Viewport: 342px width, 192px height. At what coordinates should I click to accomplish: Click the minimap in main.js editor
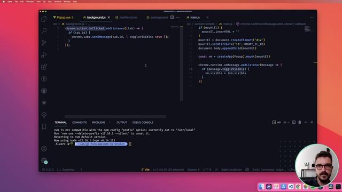click(308, 29)
